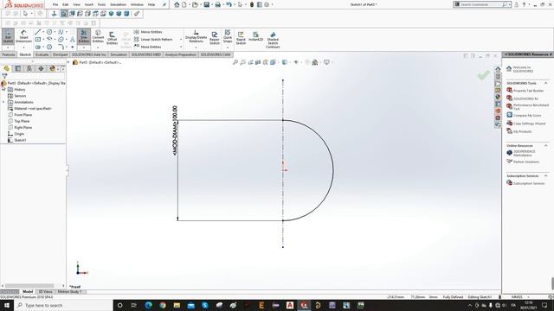
Task: Click the Mirror Entities command
Action: pos(148,32)
